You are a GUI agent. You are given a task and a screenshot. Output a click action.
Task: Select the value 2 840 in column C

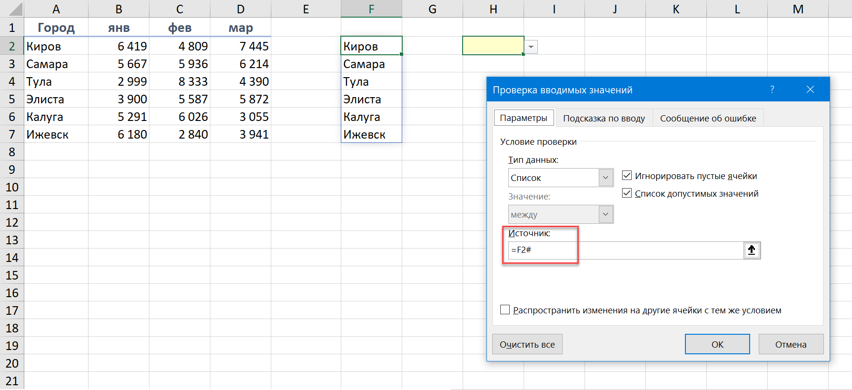tap(179, 134)
